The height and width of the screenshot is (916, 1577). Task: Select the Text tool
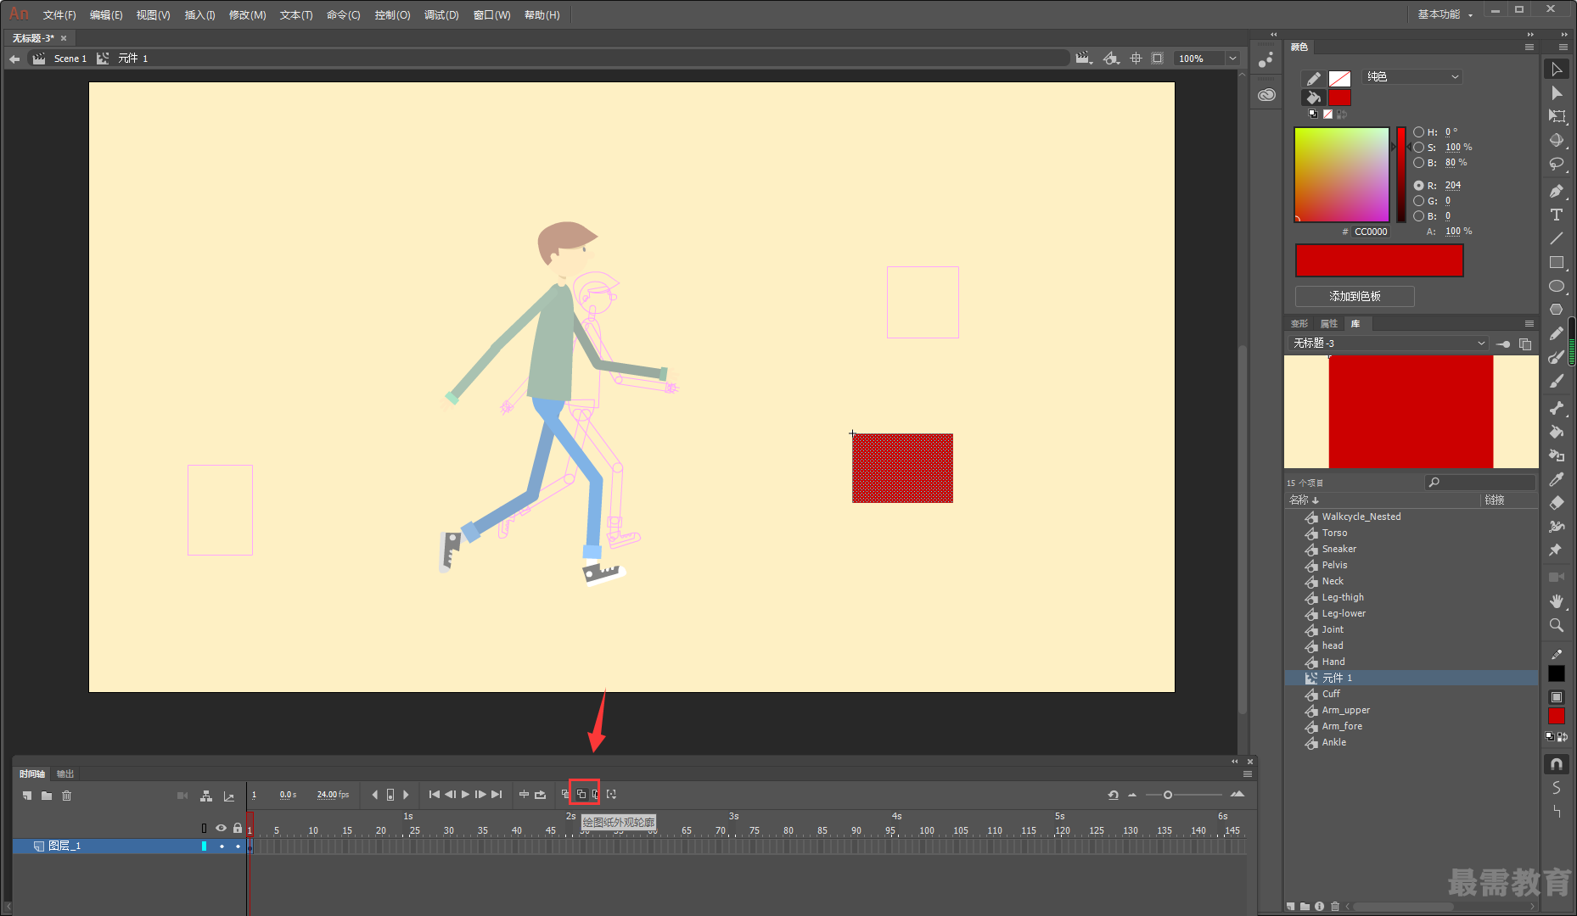click(x=1557, y=215)
